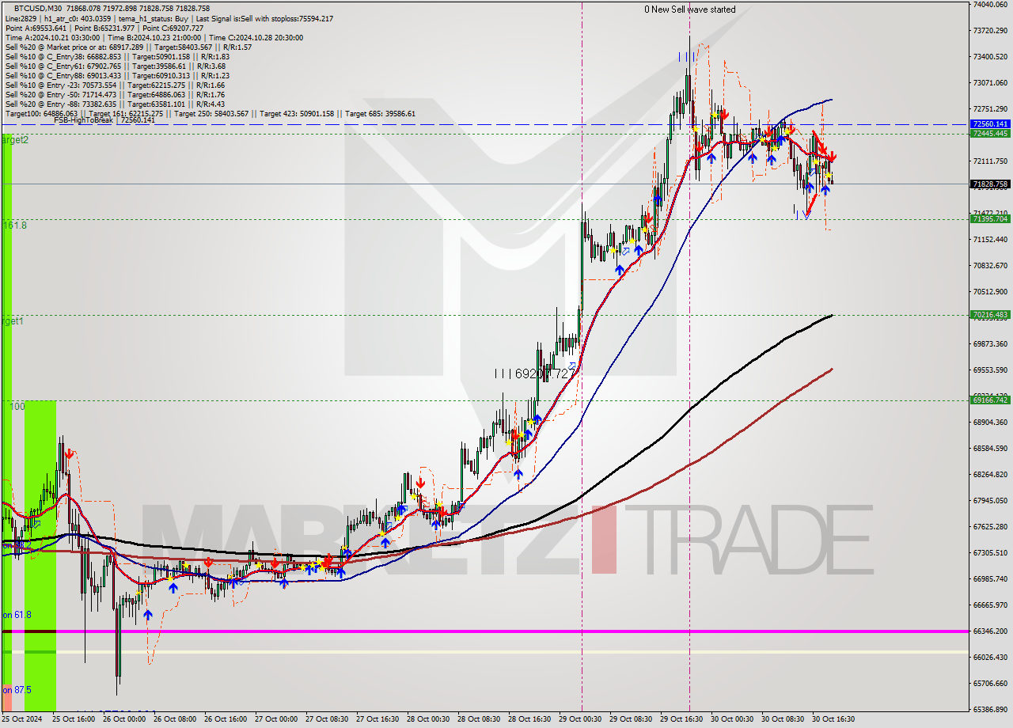Select the '0 New Sell wave started' label

pyautogui.click(x=689, y=9)
